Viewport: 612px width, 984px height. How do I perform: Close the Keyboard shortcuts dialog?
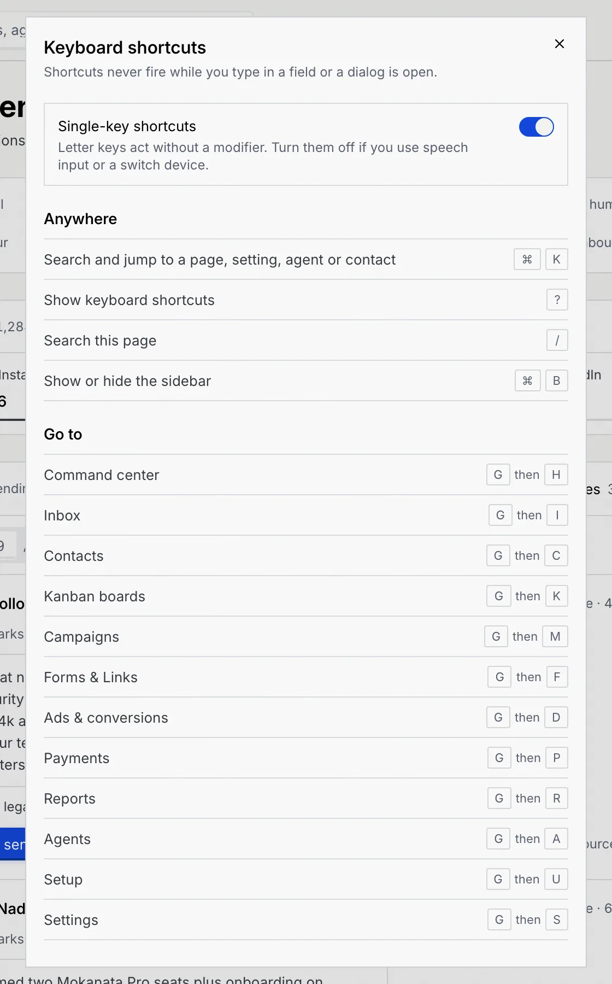[x=559, y=44]
